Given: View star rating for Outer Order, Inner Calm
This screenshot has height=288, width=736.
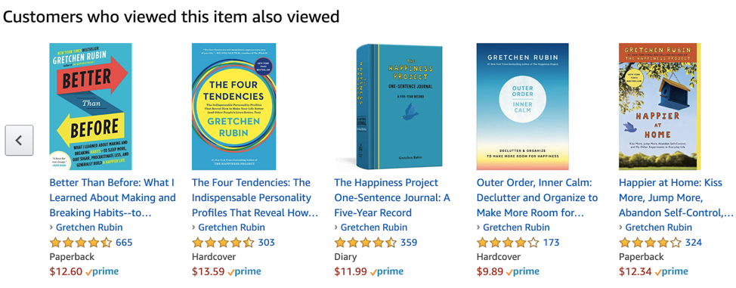Looking at the screenshot, I should click(508, 243).
